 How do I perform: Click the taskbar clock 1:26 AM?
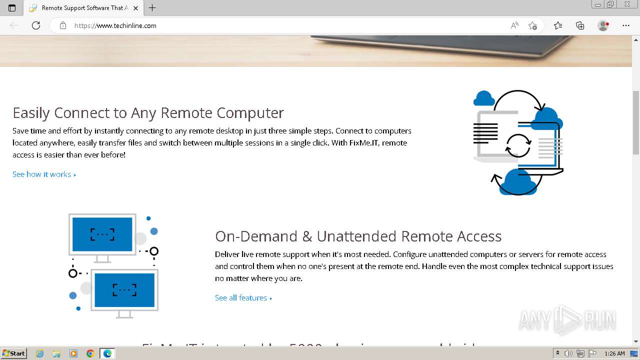click(614, 353)
